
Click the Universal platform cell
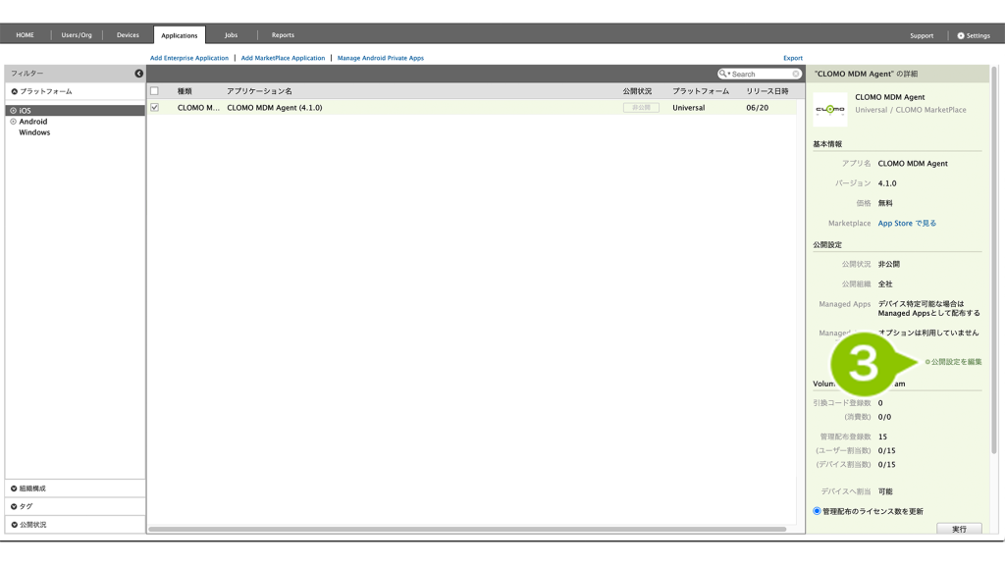coord(688,108)
